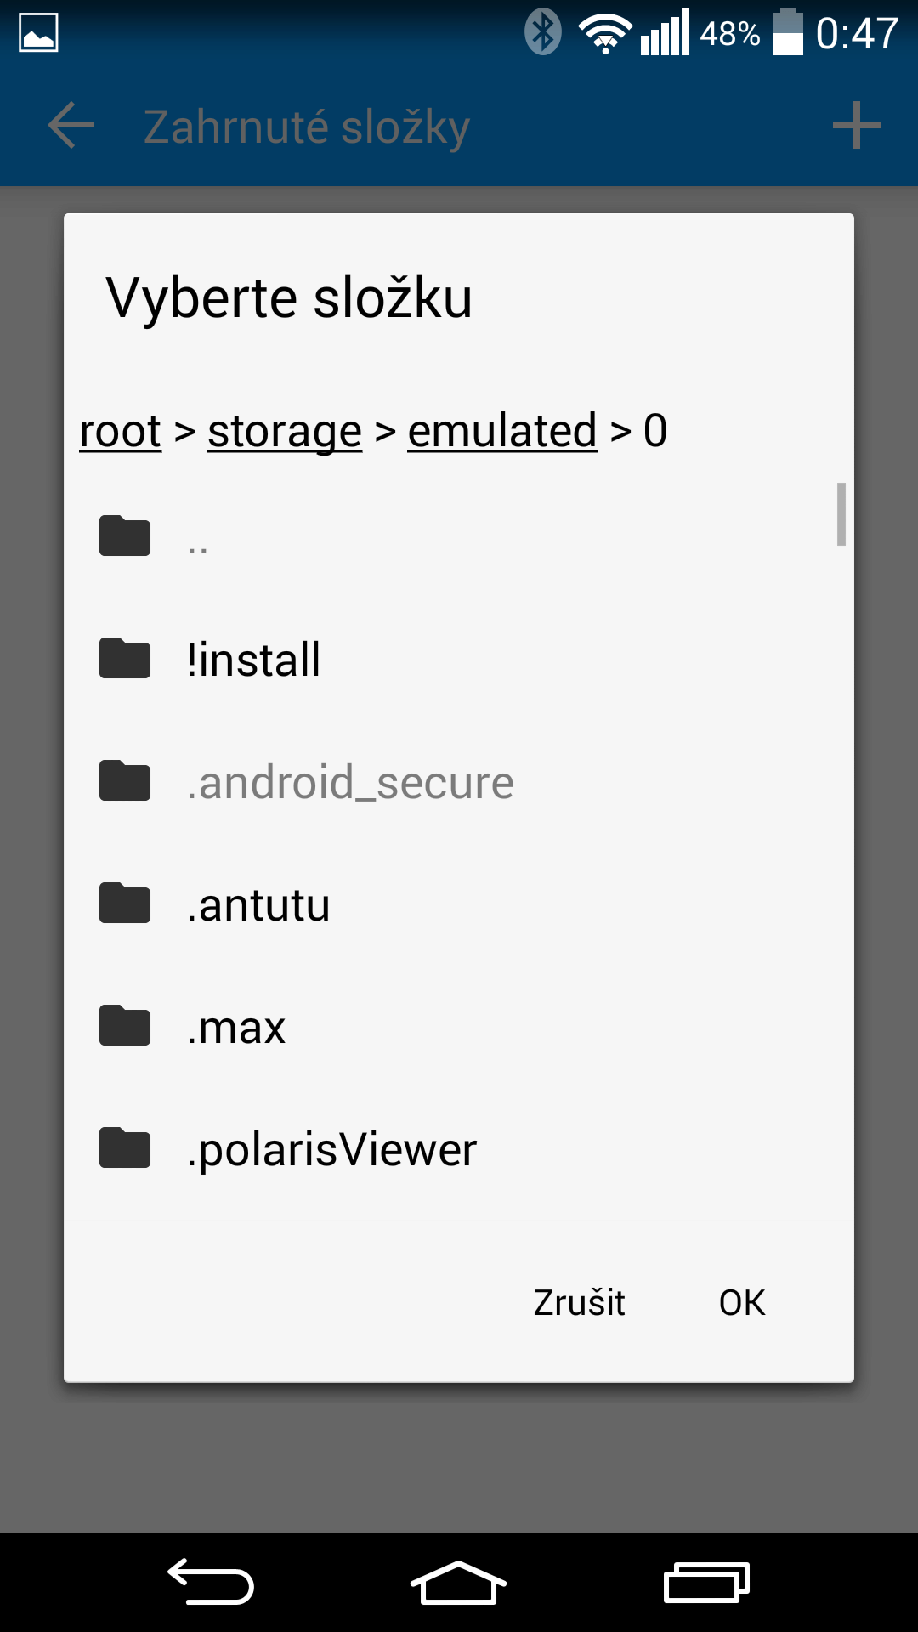Go to root in the breadcrumb path
The width and height of the screenshot is (918, 1632).
click(121, 432)
